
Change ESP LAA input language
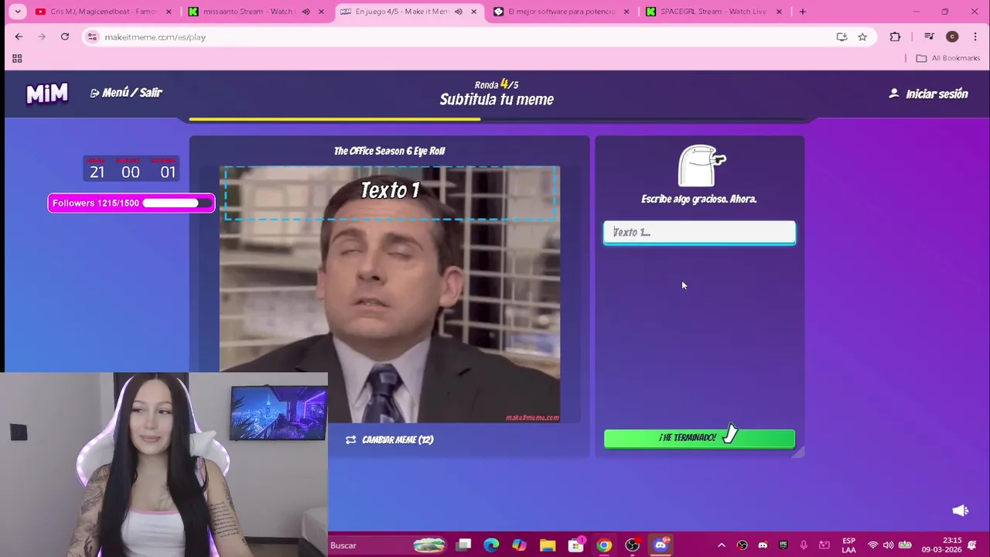pos(848,545)
